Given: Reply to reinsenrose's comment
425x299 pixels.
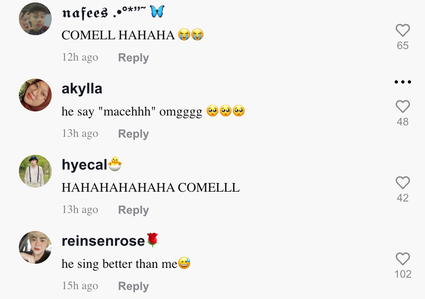Looking at the screenshot, I should point(133,286).
